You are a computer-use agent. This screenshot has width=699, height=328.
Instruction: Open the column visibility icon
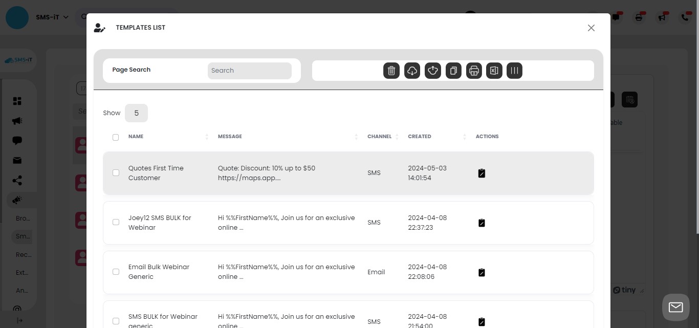pyautogui.click(x=514, y=71)
